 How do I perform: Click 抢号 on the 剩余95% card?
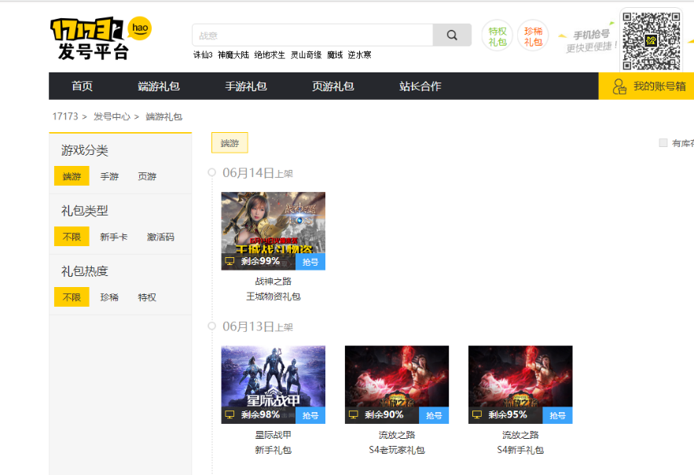click(x=557, y=416)
